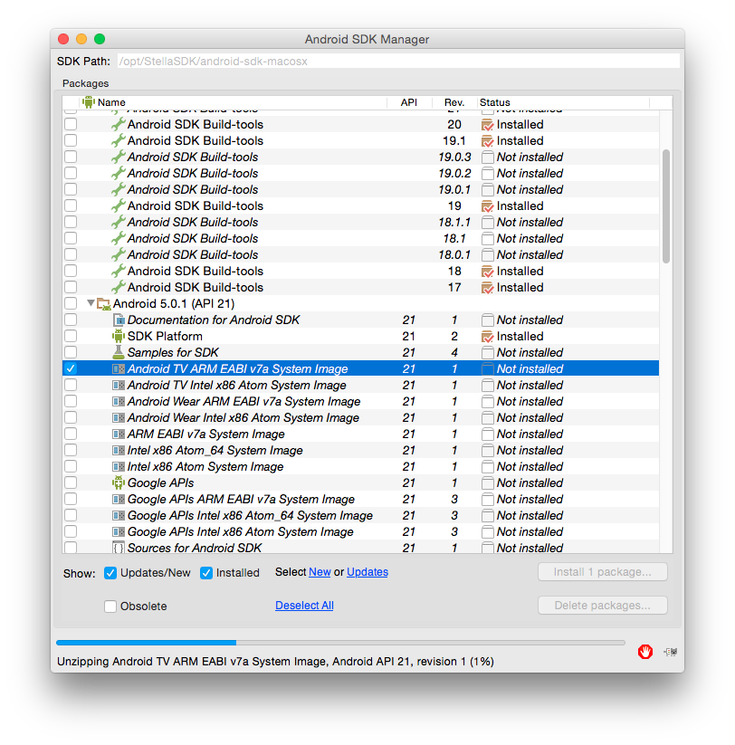Sort packages by Name column header
Image resolution: width=735 pixels, height=745 pixels.
233,102
